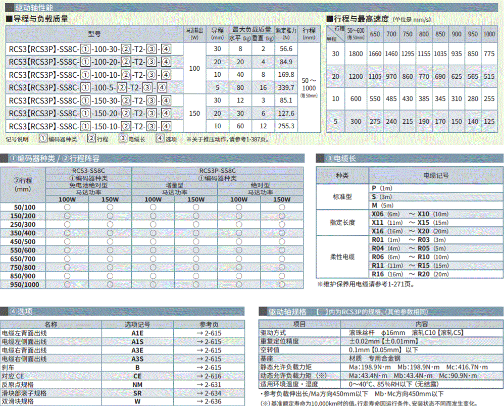
Task: Select model row RCS3【RCS3P】-SS8C-①-150-20-②-T2-③-④
Action: pos(90,114)
